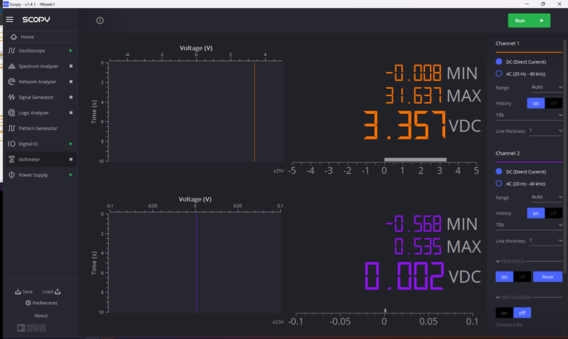Open the Power Supply tool entry
This screenshot has height=339, width=568.
pos(41,175)
